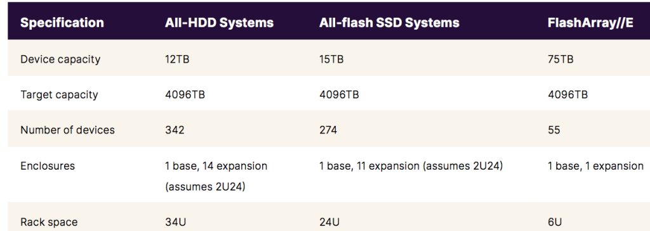Click the 34U rack space cell
The height and width of the screenshot is (231, 650).
(x=175, y=222)
